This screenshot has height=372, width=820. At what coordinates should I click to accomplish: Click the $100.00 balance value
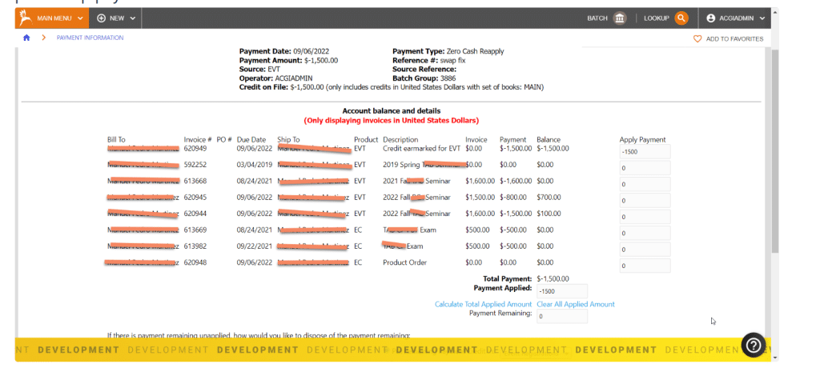point(549,214)
